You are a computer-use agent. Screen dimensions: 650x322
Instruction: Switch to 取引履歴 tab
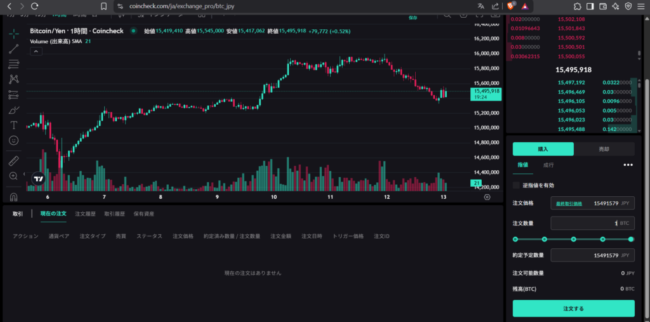(114, 213)
